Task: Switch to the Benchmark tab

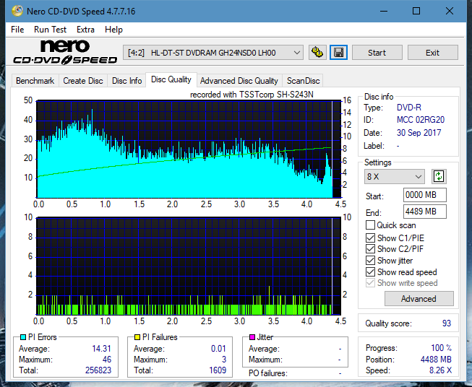Action: (35, 81)
